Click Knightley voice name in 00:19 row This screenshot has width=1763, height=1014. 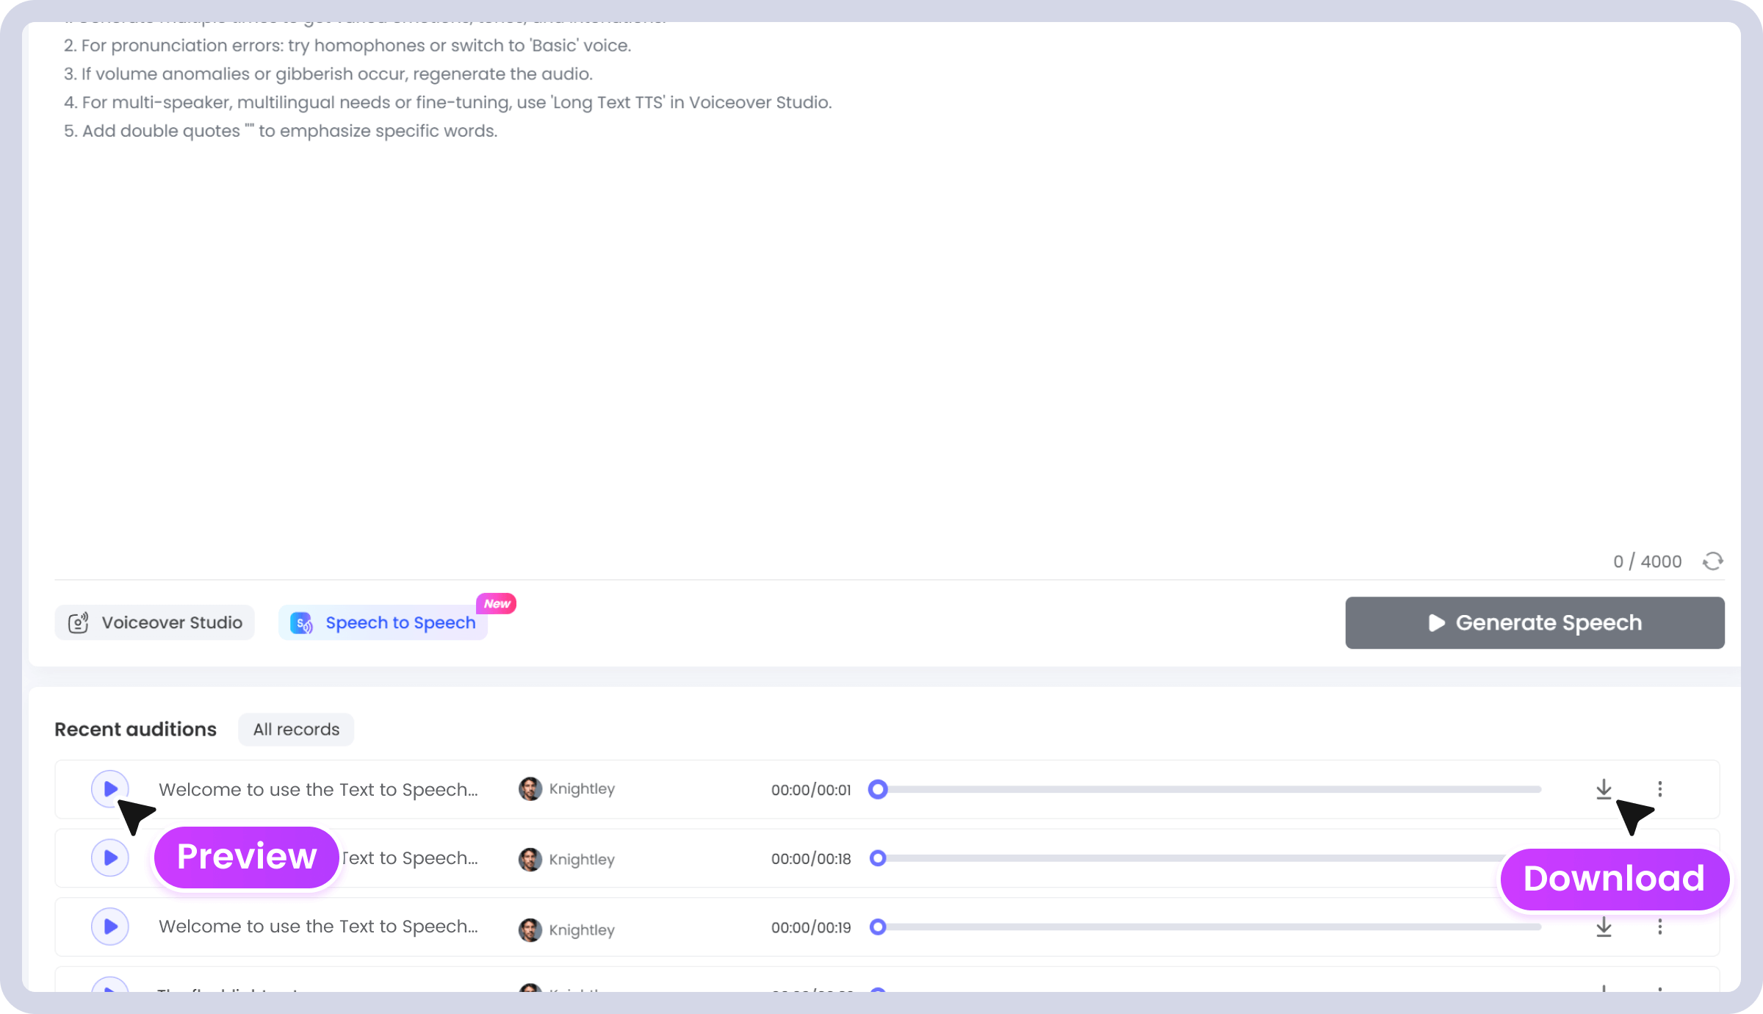tap(582, 929)
